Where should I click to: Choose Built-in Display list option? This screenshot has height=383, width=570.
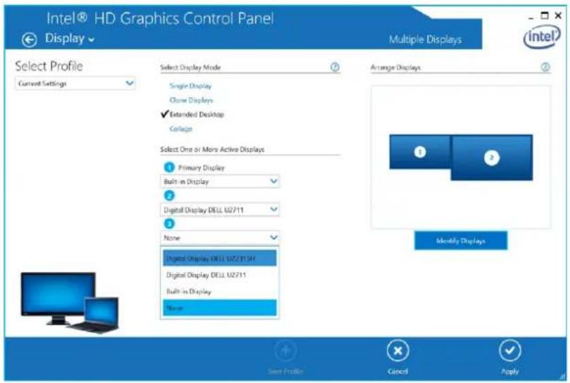(x=219, y=292)
